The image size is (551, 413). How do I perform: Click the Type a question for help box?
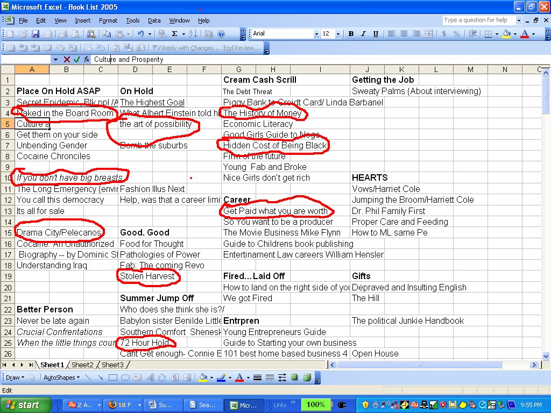point(478,20)
